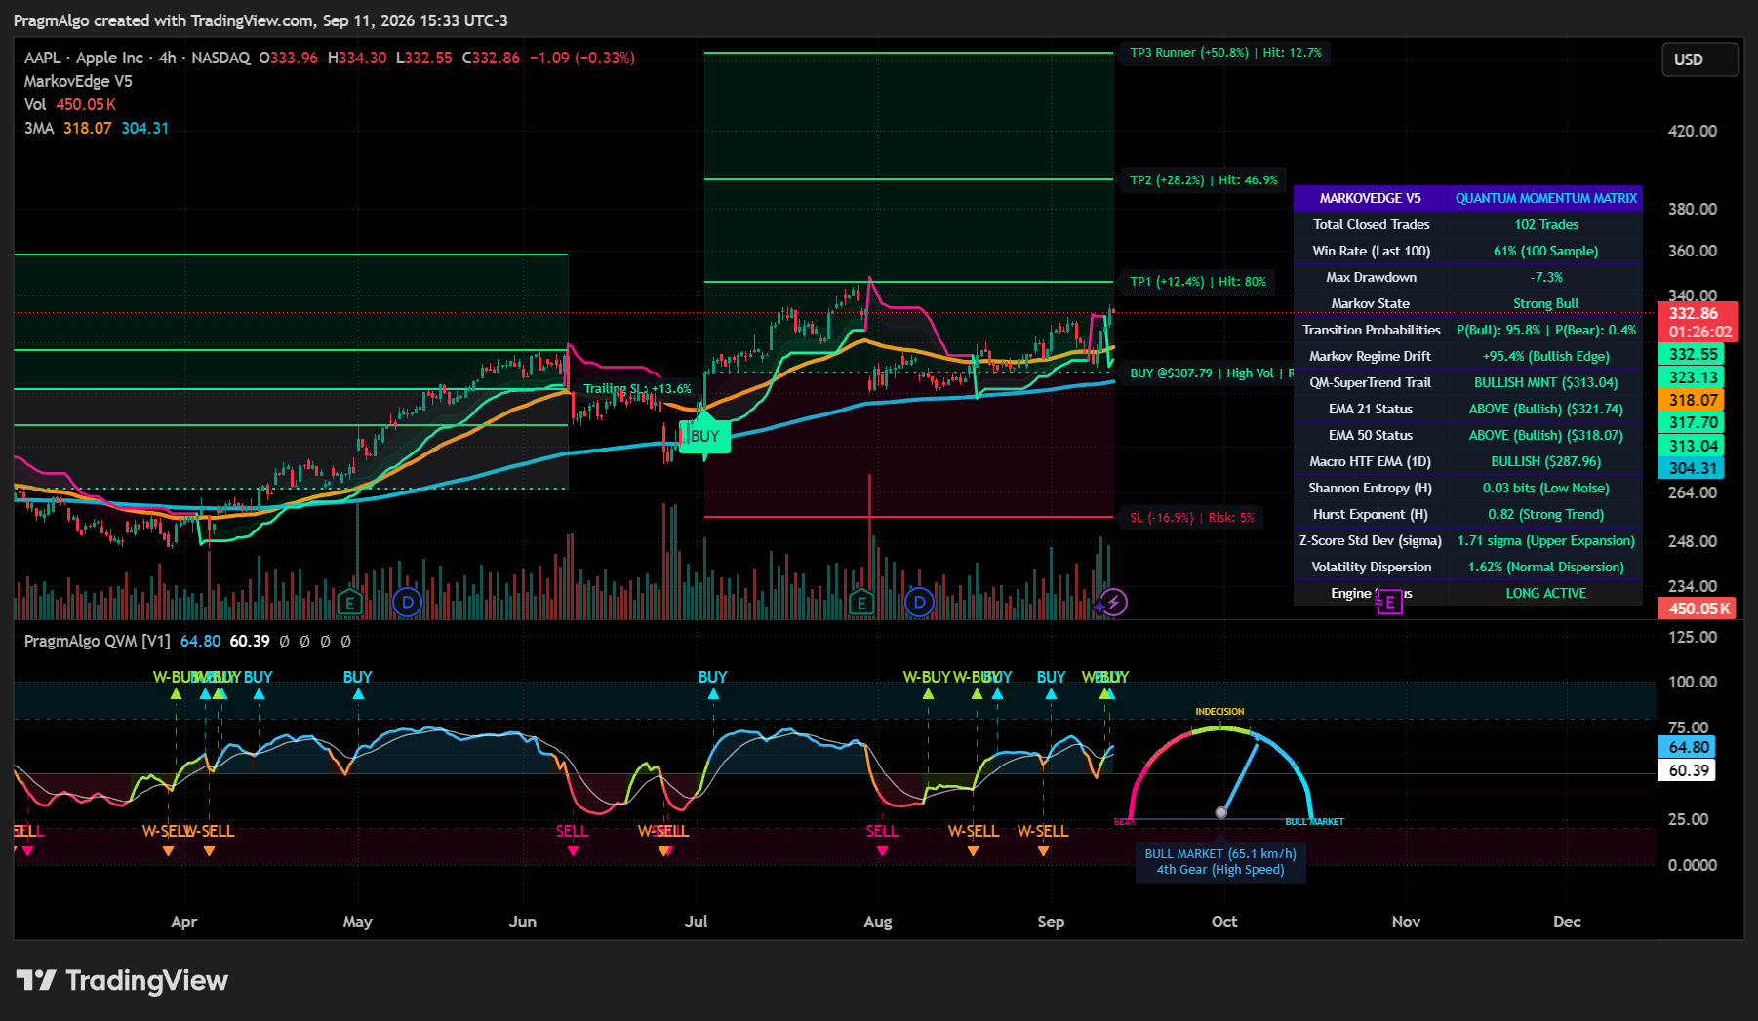
Task: Click the cyan BUY triangle in early July
Action: pos(713,694)
